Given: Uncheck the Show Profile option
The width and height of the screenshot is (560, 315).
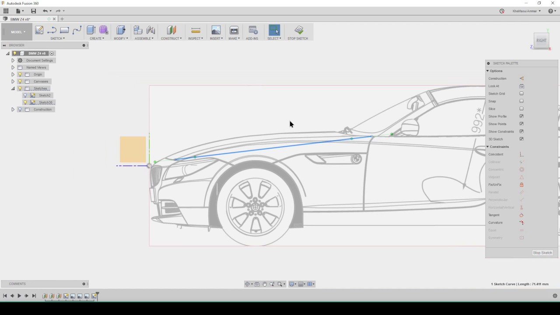Looking at the screenshot, I should [521, 116].
